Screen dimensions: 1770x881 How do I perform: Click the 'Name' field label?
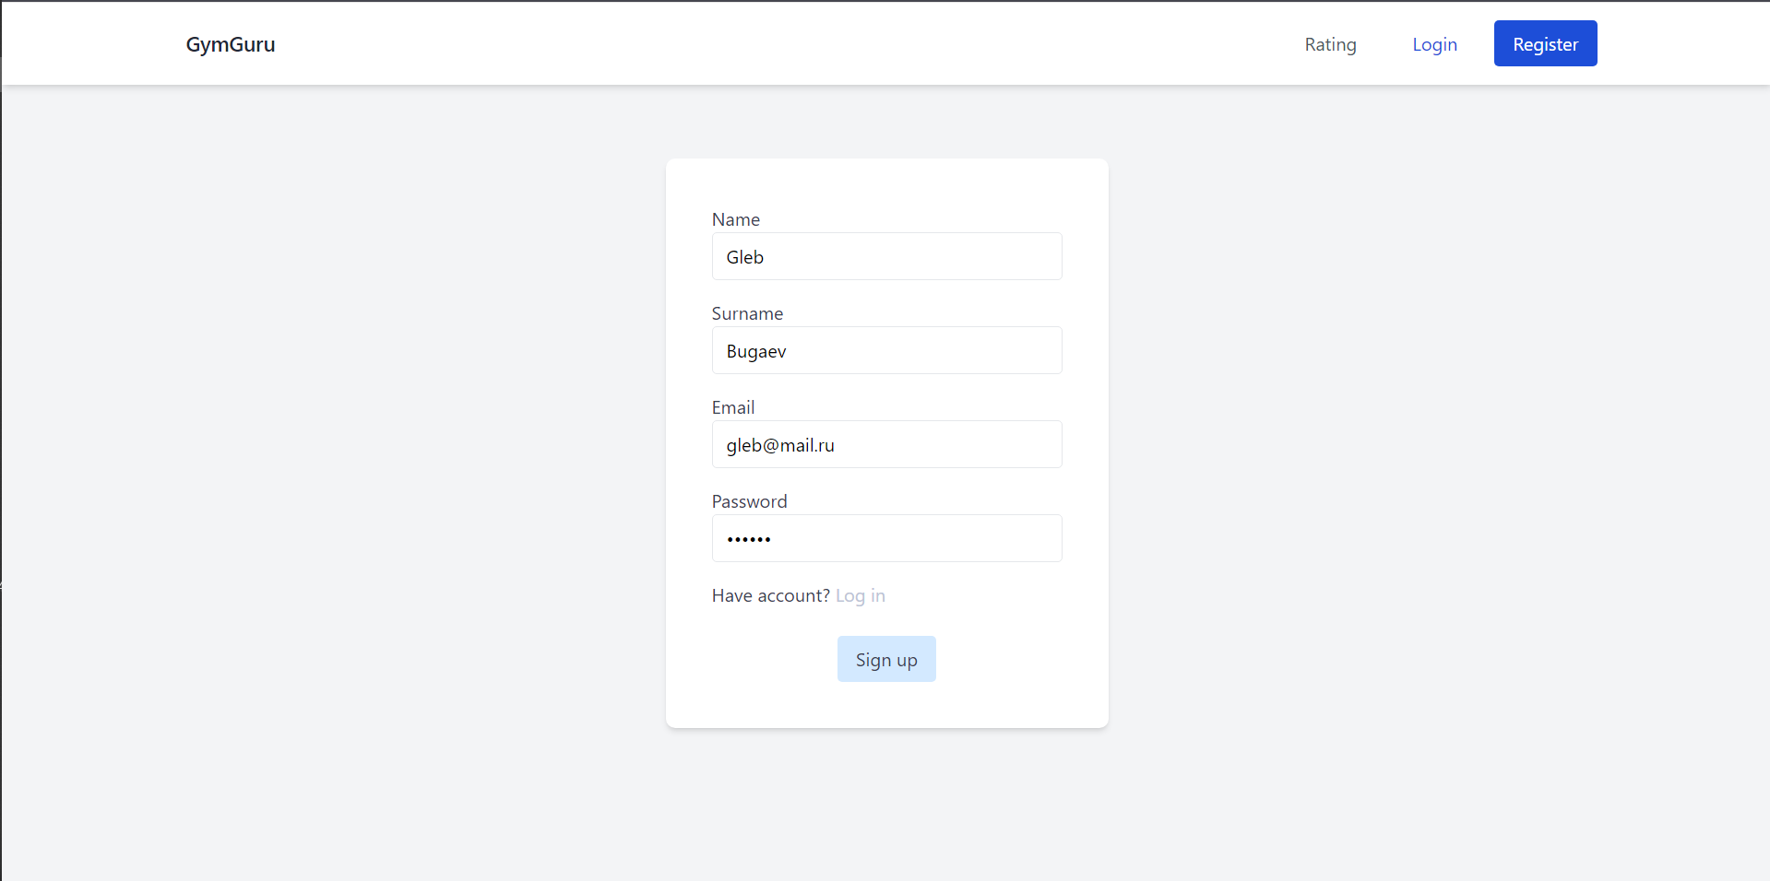(735, 219)
